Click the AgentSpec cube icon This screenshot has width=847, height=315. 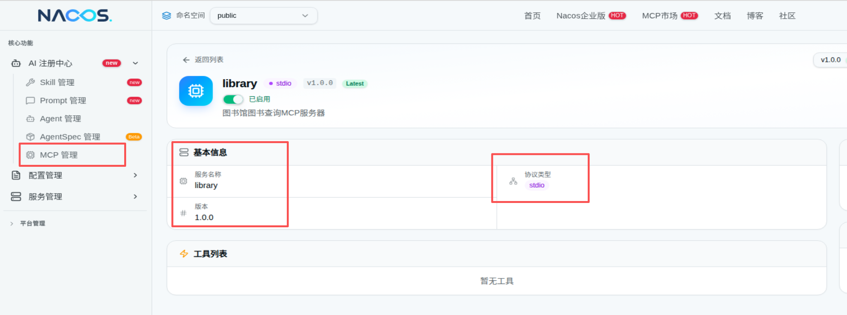30,137
